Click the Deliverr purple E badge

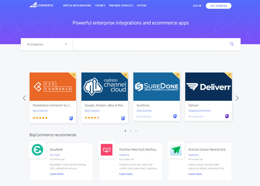[x=227, y=116]
